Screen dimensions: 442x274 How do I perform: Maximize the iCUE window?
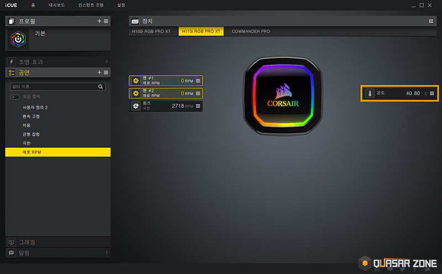pyautogui.click(x=422, y=5)
